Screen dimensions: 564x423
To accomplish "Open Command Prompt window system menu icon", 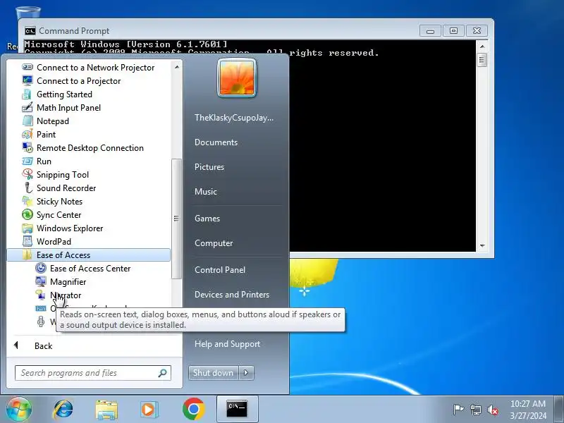I will coord(30,31).
